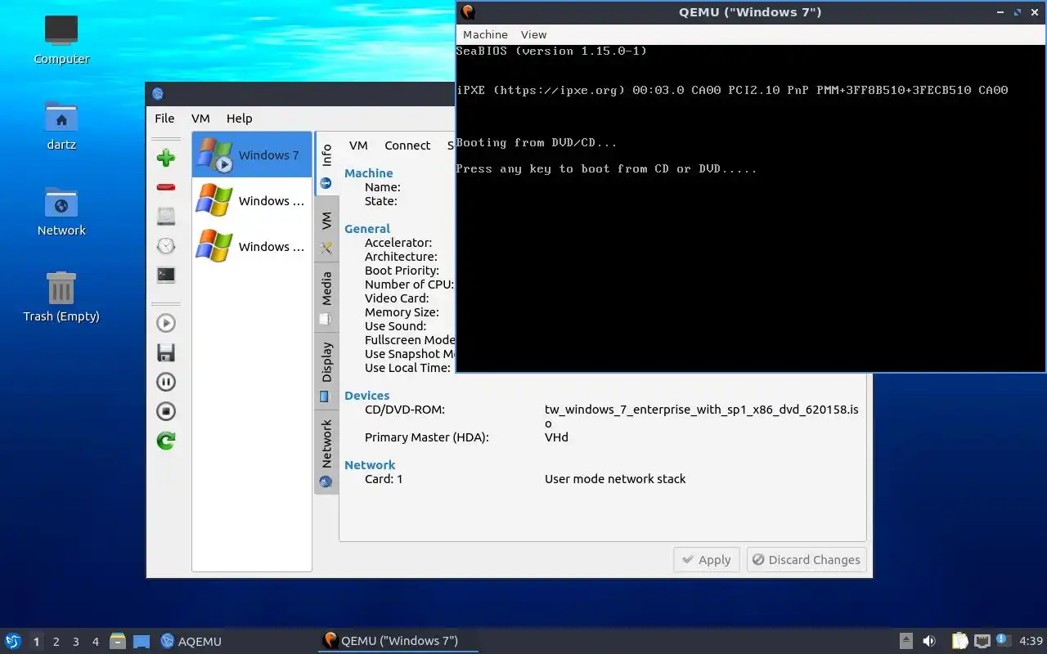Viewport: 1047px width, 654px height.
Task: Click the hard disk icon in AQEMU toolbar
Action: point(166,217)
